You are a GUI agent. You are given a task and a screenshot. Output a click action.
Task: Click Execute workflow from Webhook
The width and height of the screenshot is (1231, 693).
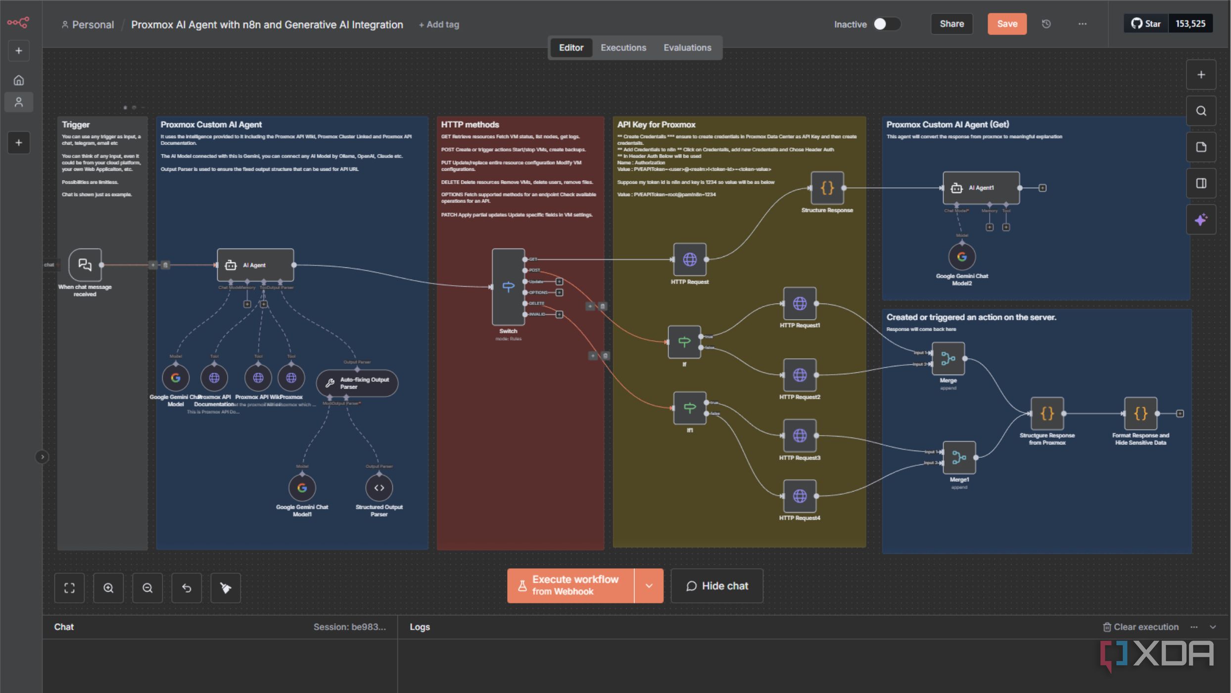tap(570, 586)
